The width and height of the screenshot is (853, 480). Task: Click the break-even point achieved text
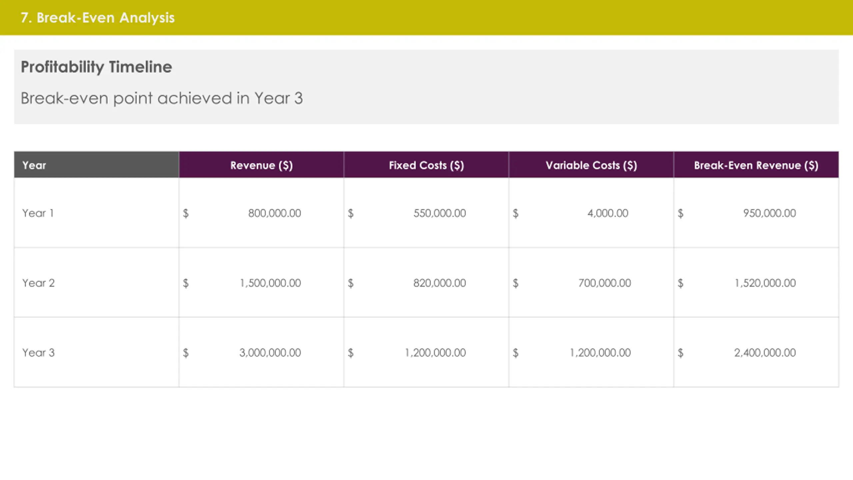tap(162, 98)
